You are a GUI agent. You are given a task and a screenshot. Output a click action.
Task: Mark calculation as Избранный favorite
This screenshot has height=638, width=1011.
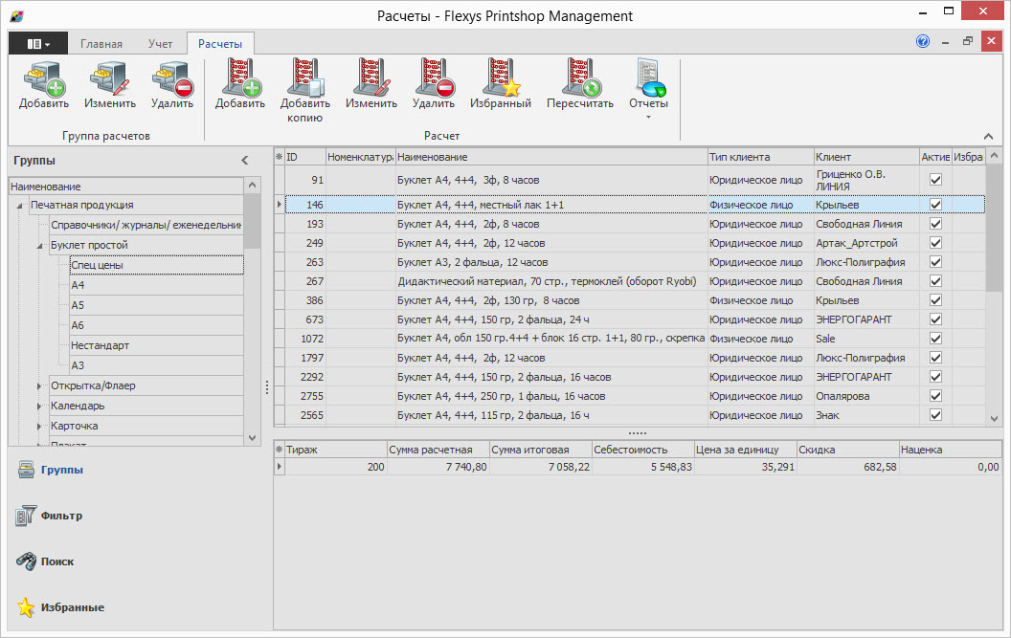tap(501, 85)
